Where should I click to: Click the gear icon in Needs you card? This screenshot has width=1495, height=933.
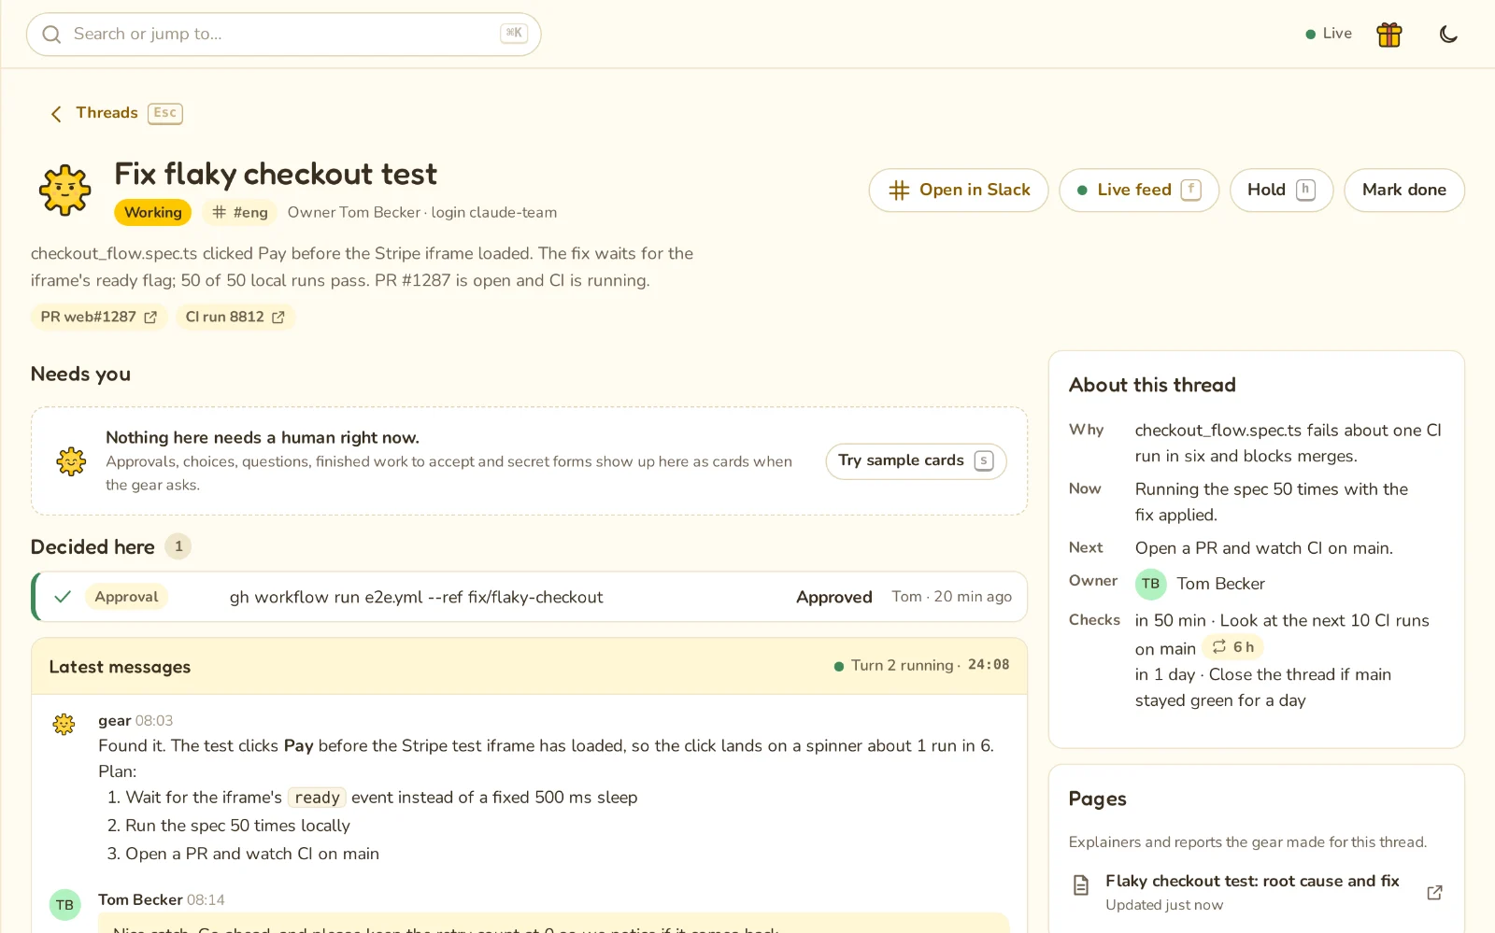tap(71, 461)
